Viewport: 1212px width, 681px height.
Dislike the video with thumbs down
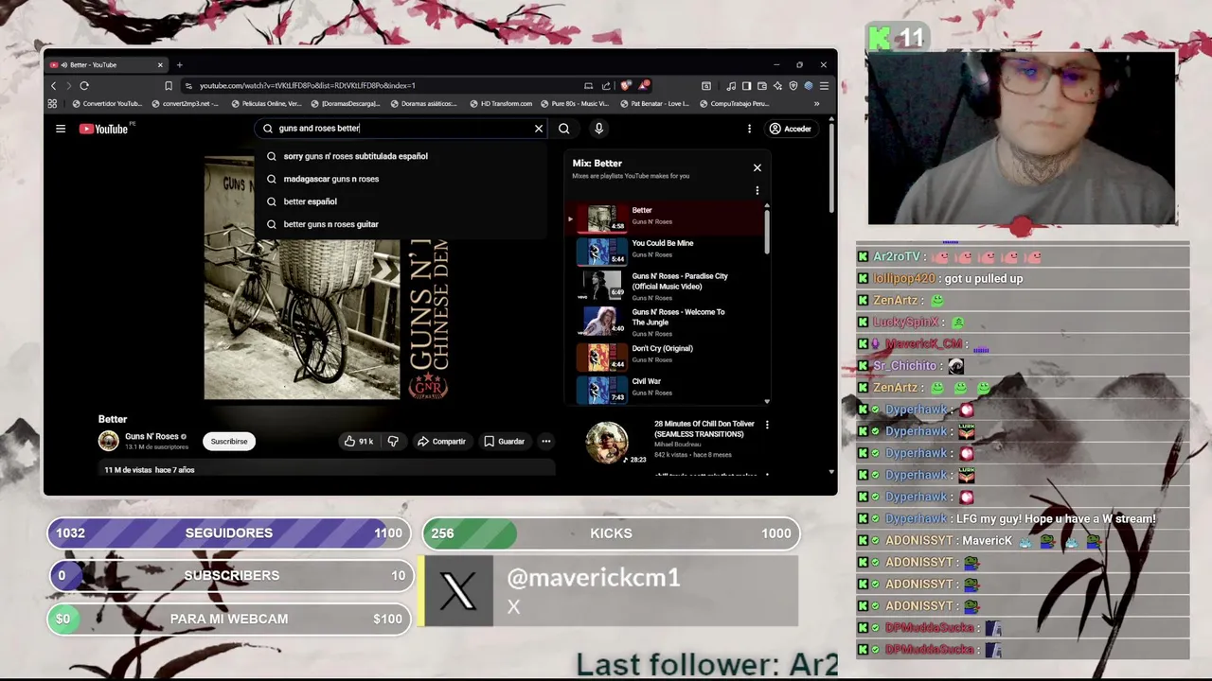pyautogui.click(x=393, y=441)
